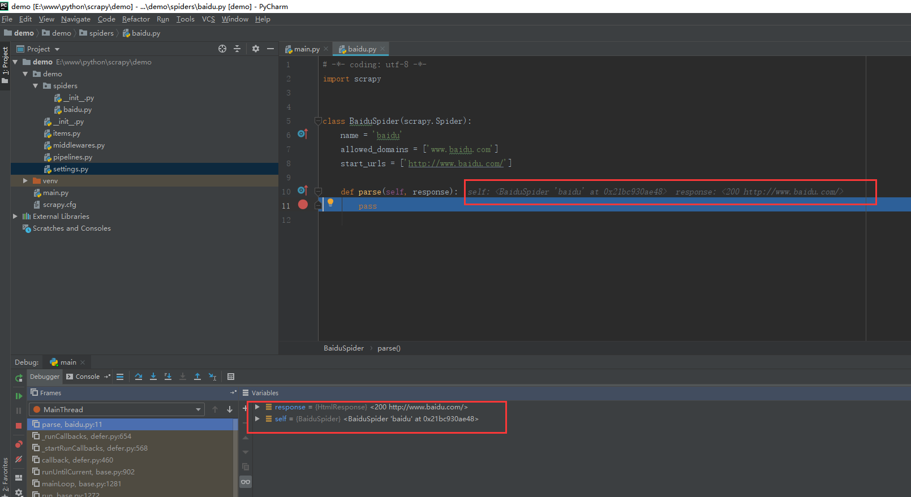911x497 pixels.
Task: Open settings.py in the project tree
Action: pyautogui.click(x=70, y=169)
